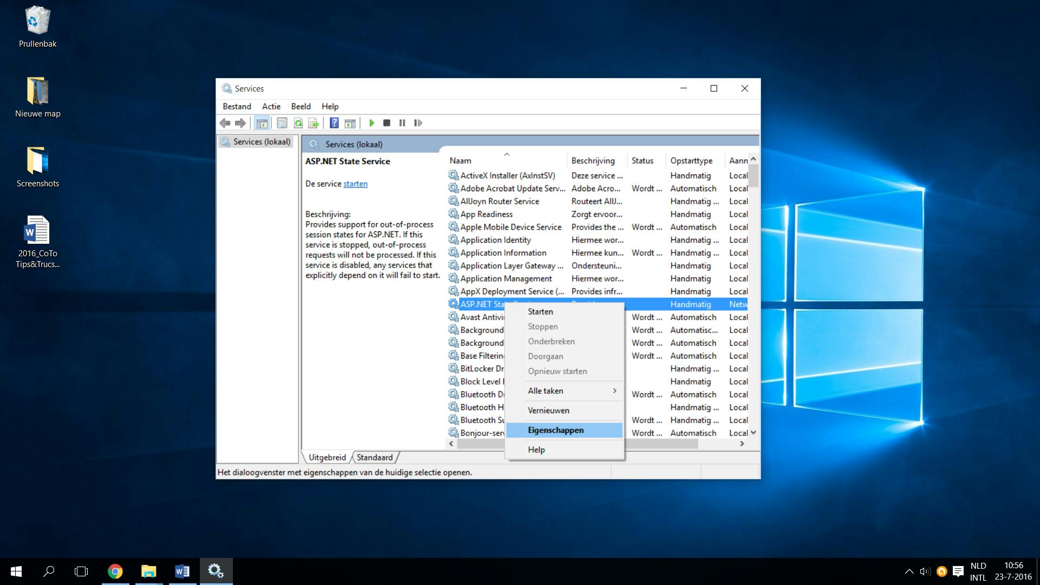This screenshot has width=1040, height=585.
Task: Show hidden system tray icons chevron
Action: pyautogui.click(x=909, y=571)
